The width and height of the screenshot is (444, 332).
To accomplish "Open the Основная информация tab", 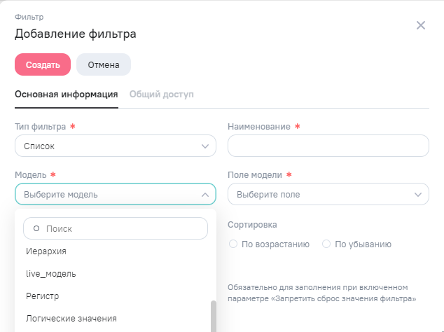I will point(66,94).
